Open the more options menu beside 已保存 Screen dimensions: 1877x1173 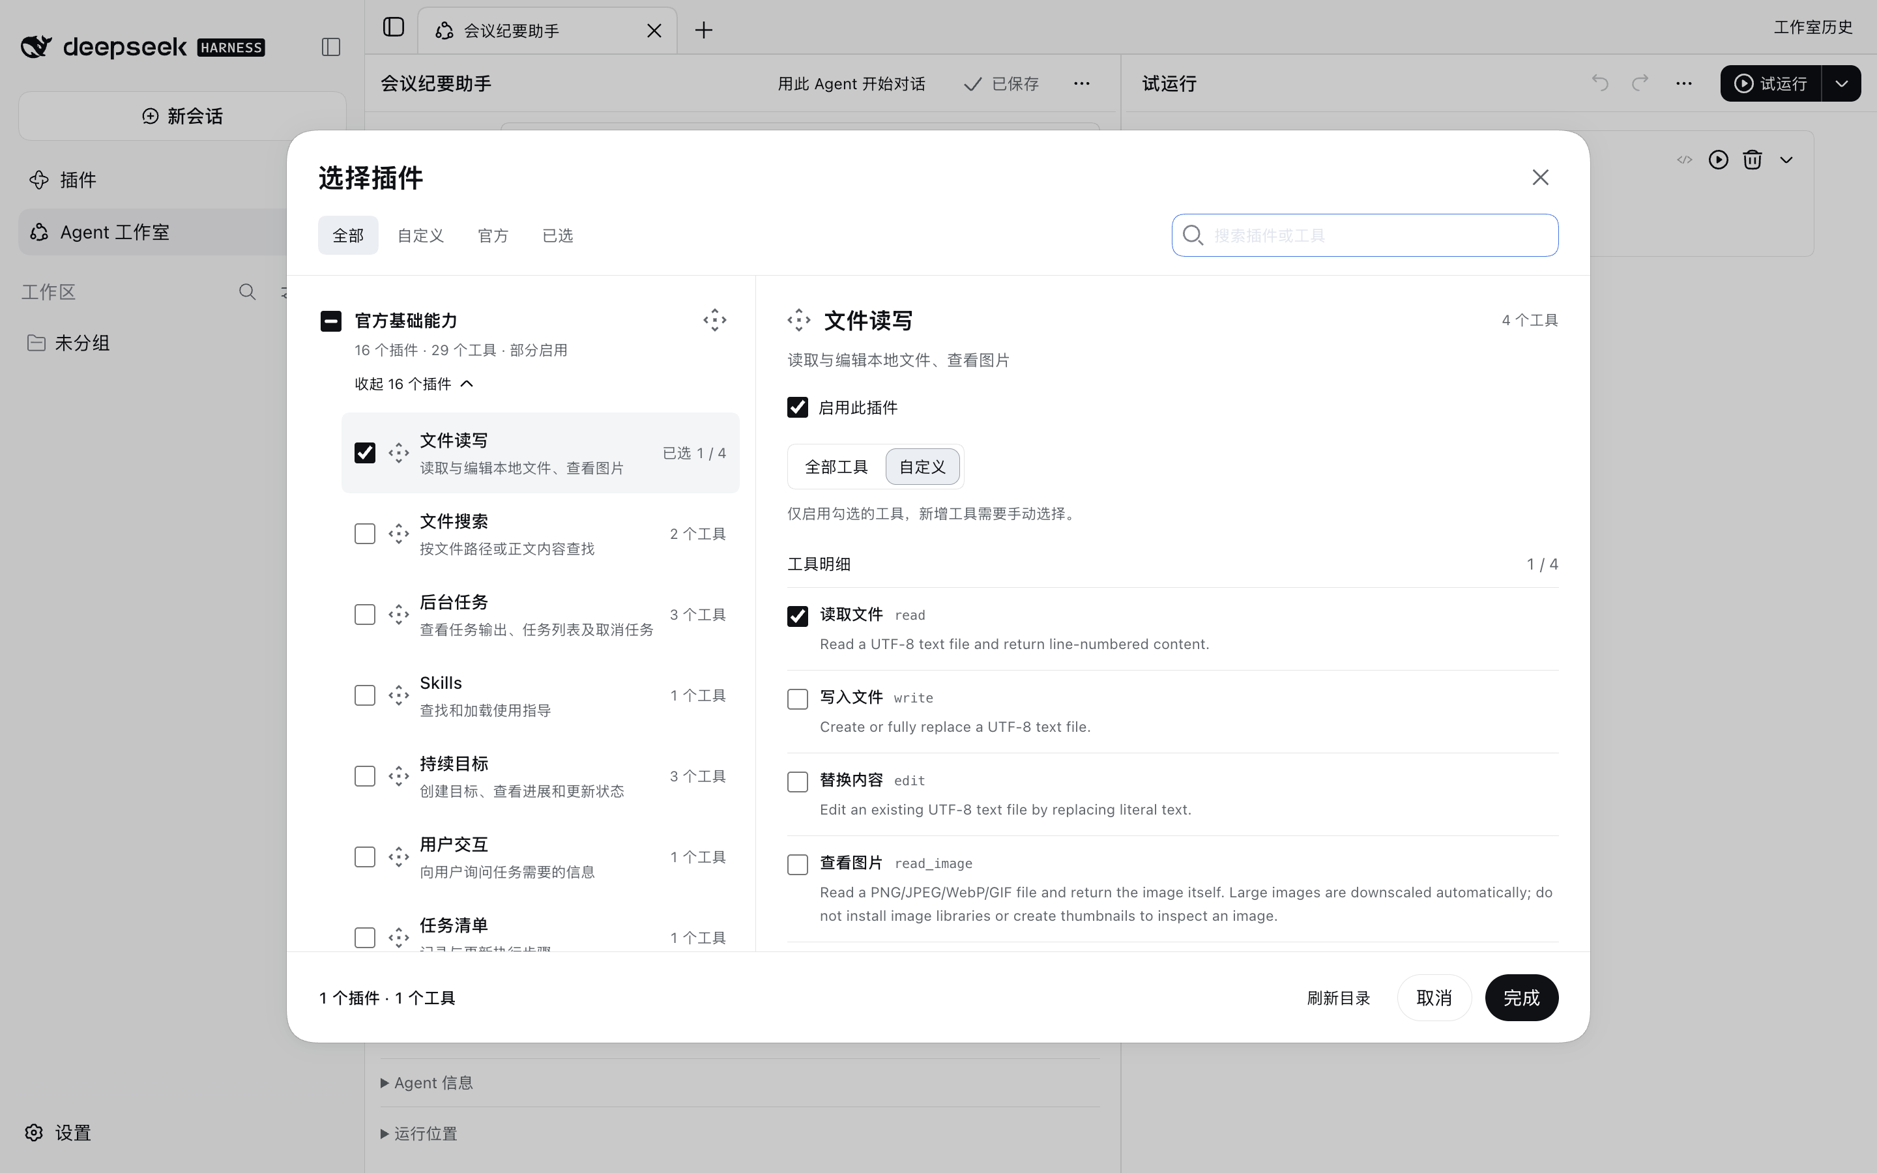pyautogui.click(x=1081, y=84)
